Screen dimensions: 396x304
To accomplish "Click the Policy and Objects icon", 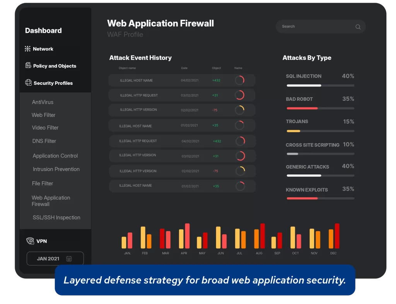I will pos(28,66).
